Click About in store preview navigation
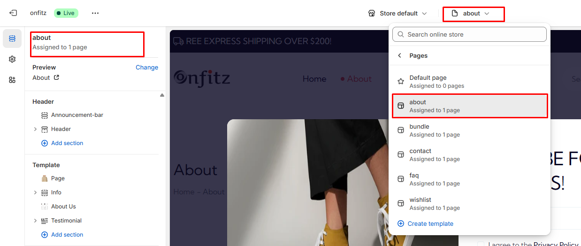Screen dimensions: 581x246 pos(359,79)
